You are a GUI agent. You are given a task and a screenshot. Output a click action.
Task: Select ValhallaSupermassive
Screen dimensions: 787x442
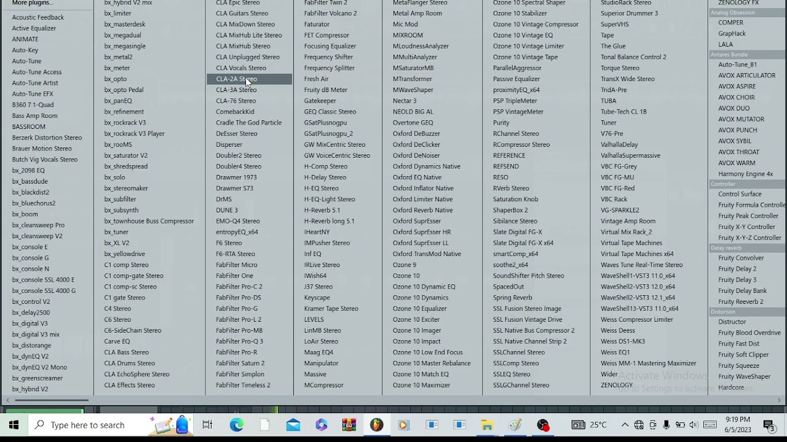pos(630,155)
